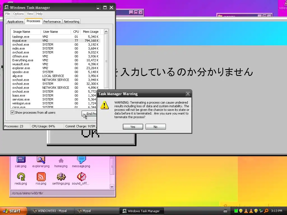The height and width of the screenshot is (215, 287).
Task: Select the explorer.exe process row
Action: coord(55,68)
